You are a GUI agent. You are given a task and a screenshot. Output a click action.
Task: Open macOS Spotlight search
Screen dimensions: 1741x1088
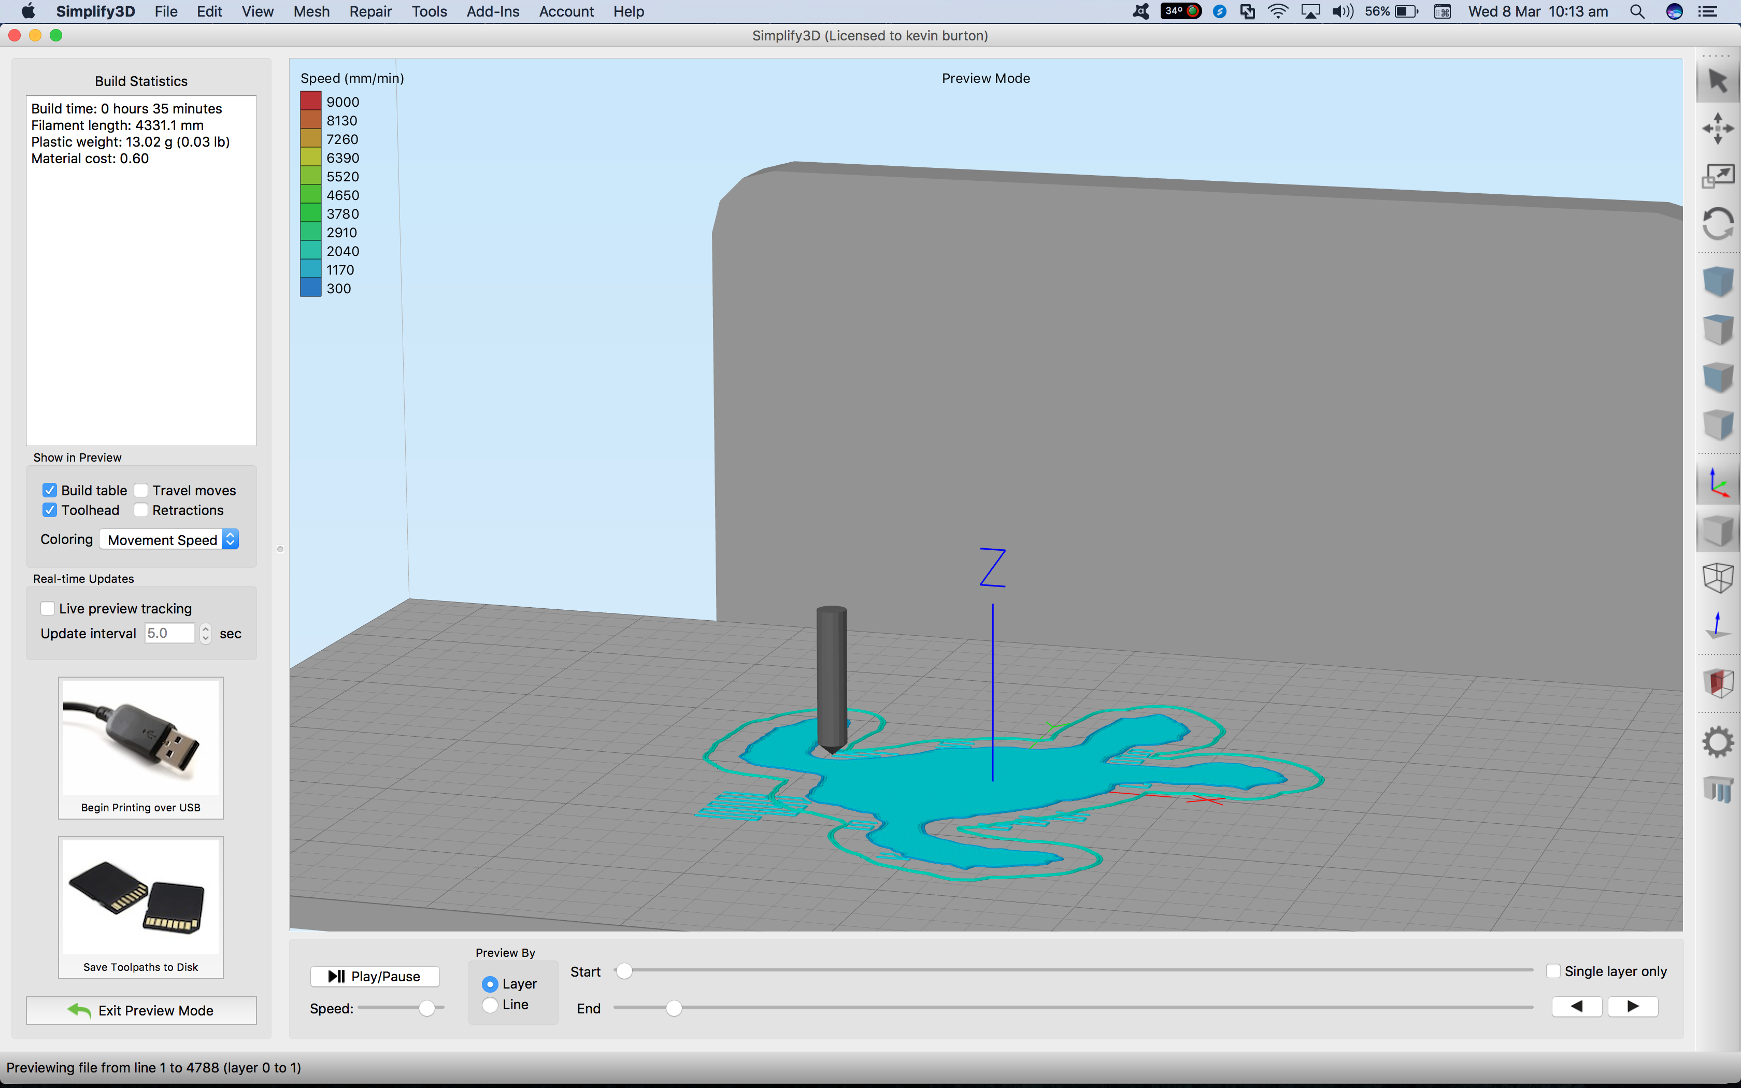(1637, 11)
